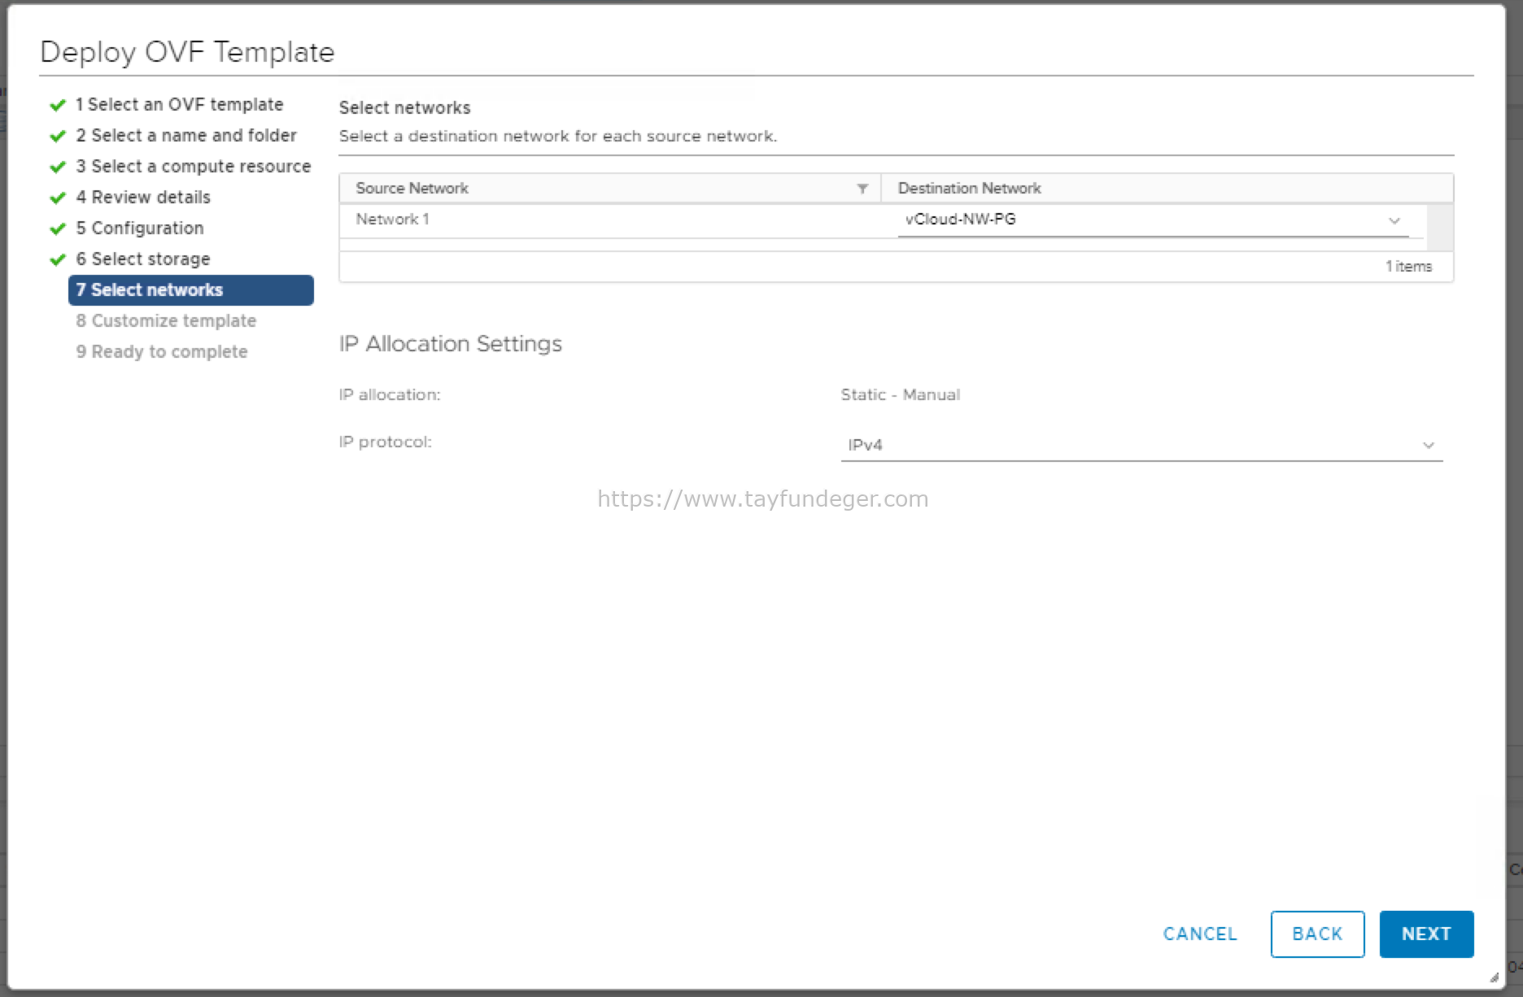
Task: Click the NEXT button
Action: [1426, 934]
